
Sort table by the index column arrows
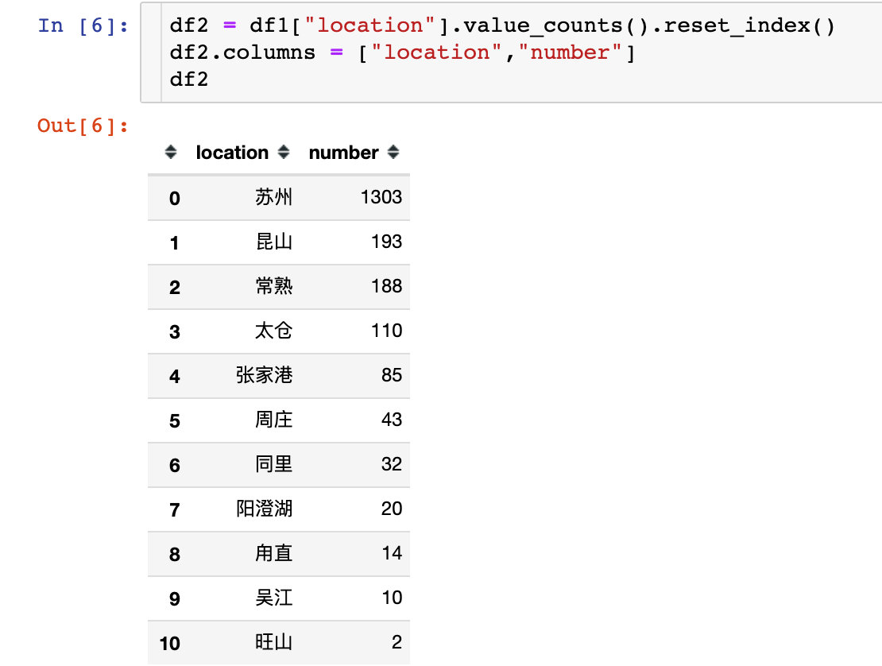click(x=171, y=152)
